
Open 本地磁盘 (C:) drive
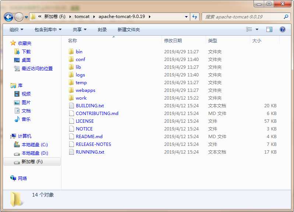click(35, 145)
